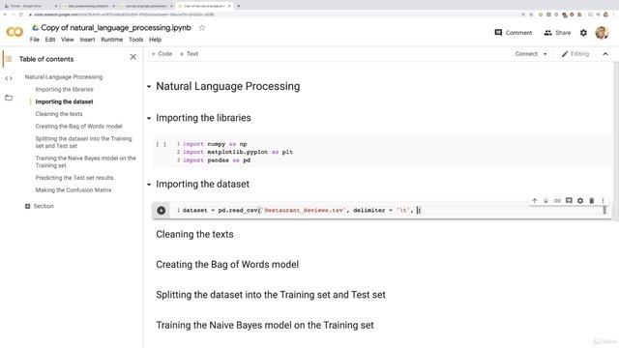Run the dataset import code cell
This screenshot has width=619, height=348.
pyautogui.click(x=162, y=211)
